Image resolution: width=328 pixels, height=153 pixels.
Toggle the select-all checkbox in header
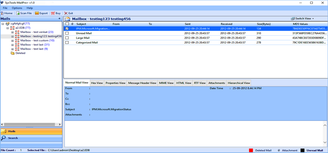coord(67,24)
